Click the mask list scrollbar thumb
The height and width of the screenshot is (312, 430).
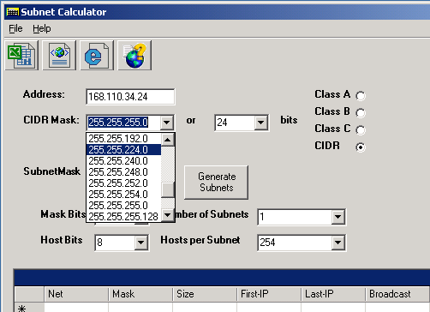point(168,190)
